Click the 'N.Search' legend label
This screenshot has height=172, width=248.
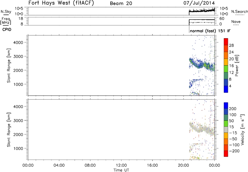click(x=239, y=11)
